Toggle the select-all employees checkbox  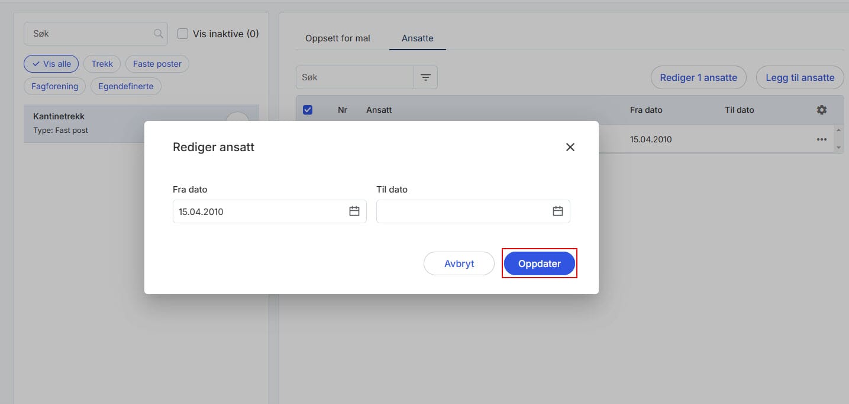(x=308, y=110)
